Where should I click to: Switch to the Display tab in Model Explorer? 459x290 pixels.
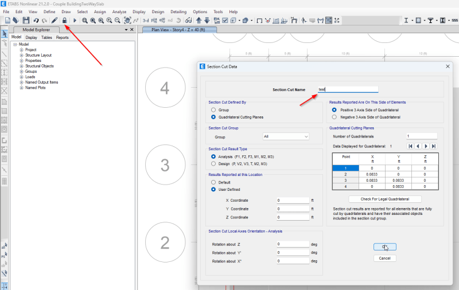[32, 37]
